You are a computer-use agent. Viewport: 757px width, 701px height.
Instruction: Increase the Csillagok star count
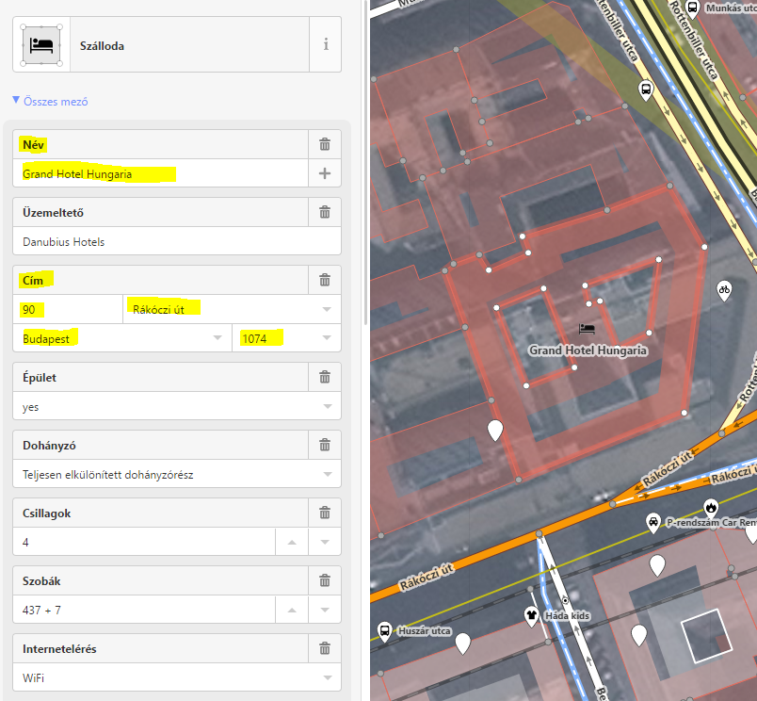click(x=292, y=542)
